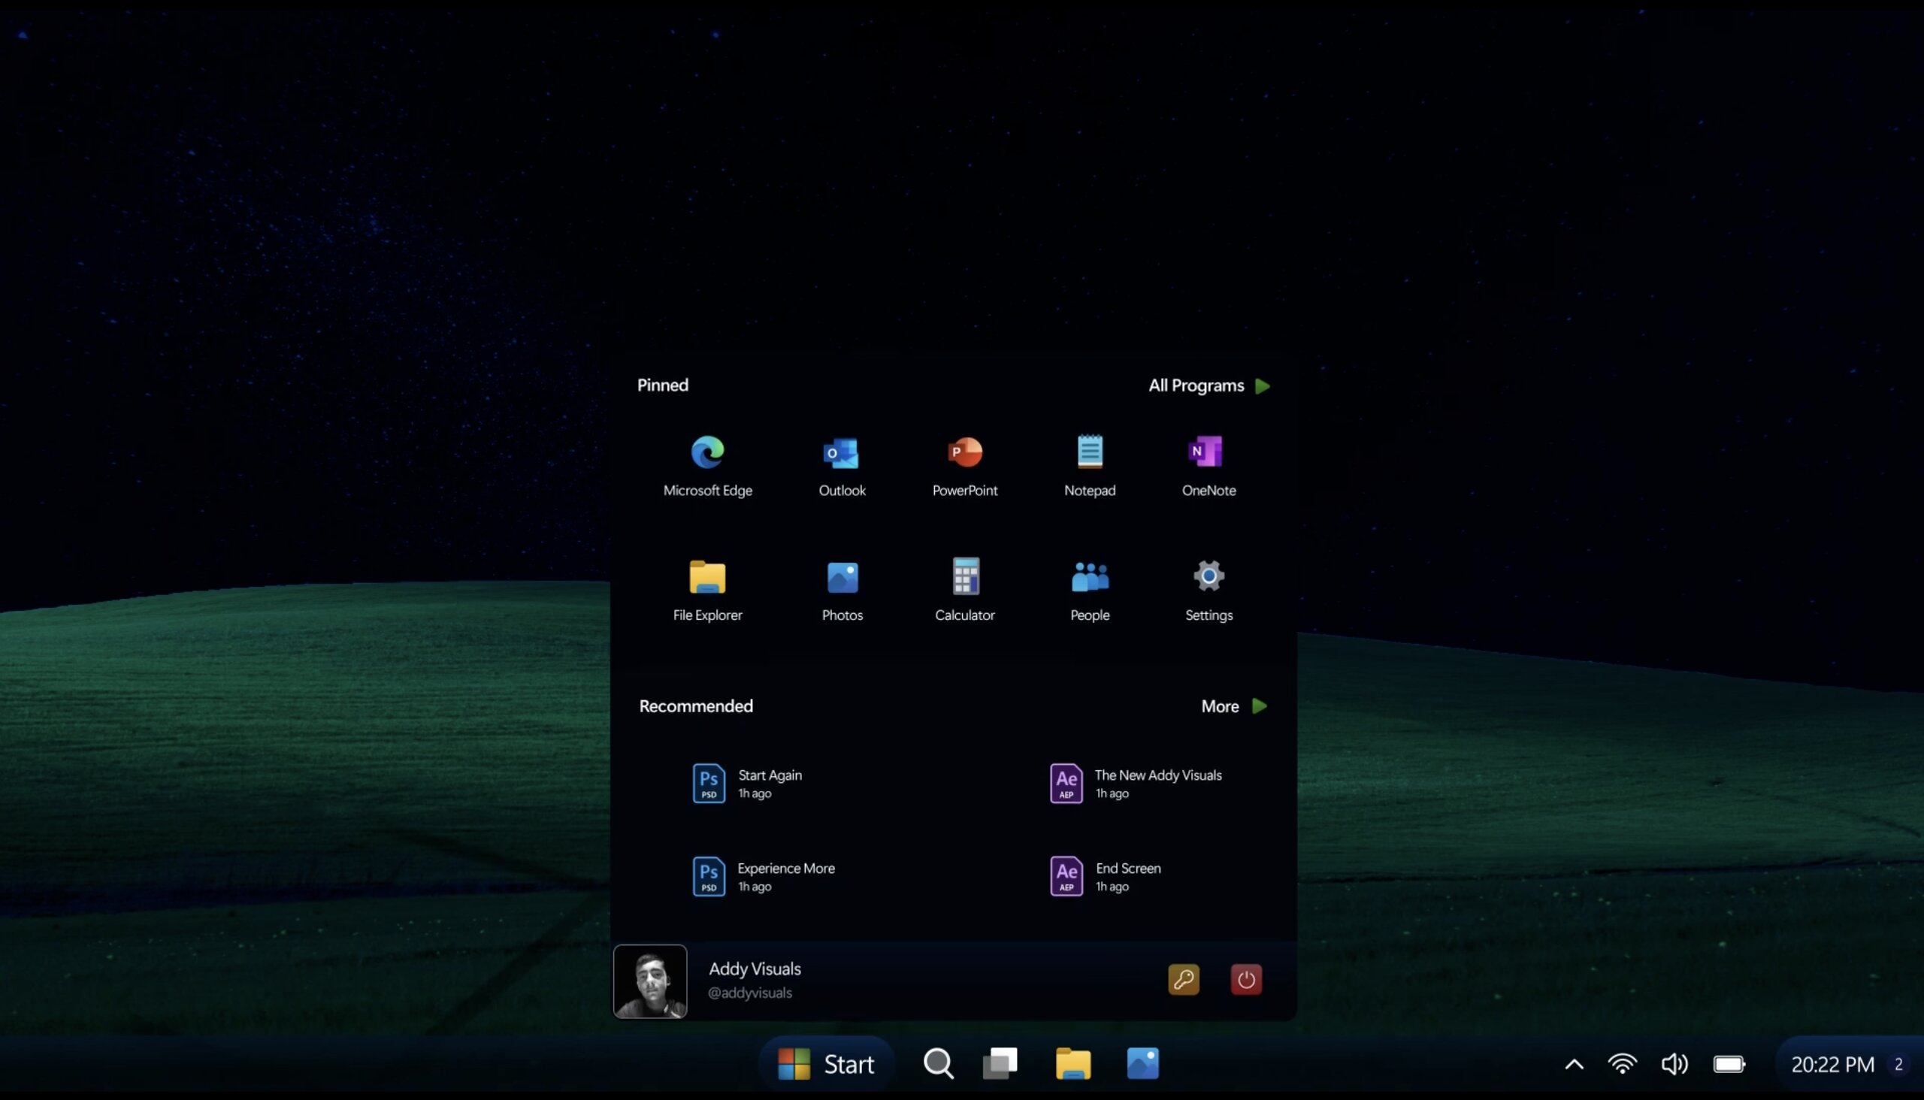
Task: Expand All Programs list
Action: pos(1209,386)
